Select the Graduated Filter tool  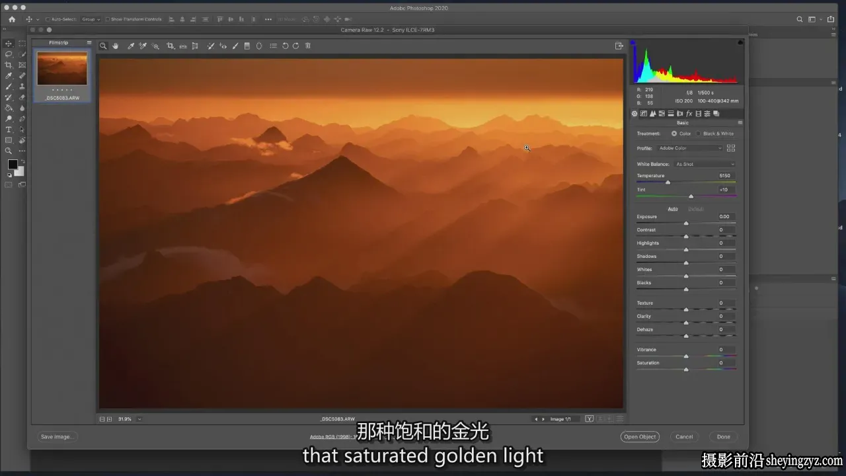[x=247, y=46]
